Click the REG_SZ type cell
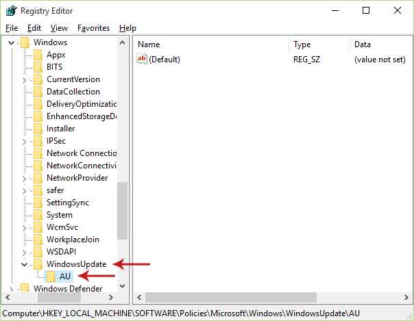Viewport: 414px width, 321px height. click(306, 60)
